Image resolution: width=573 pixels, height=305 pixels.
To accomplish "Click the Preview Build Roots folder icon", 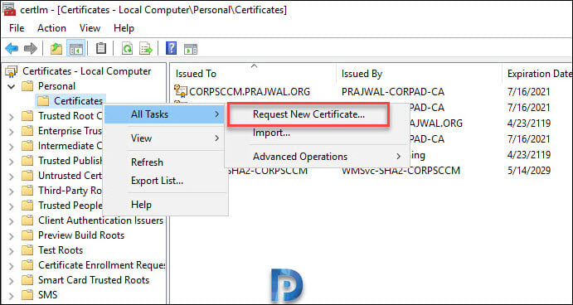I will point(27,235).
